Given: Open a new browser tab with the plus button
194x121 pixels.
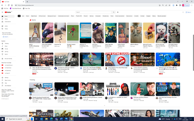Looking at the screenshot, I should (27, 2).
